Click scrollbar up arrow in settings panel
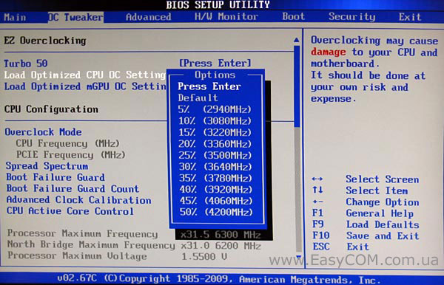Image resolution: width=444 pixels, height=285 pixels. [297, 40]
